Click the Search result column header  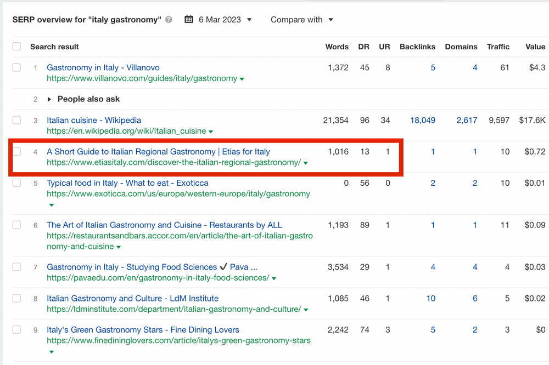pyautogui.click(x=54, y=47)
